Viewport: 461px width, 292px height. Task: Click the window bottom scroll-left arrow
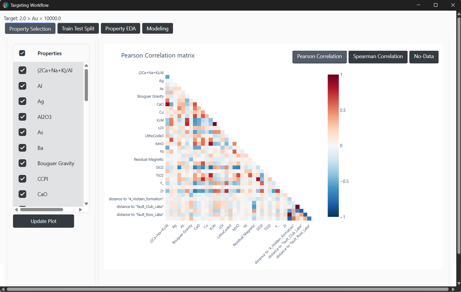click(3, 289)
